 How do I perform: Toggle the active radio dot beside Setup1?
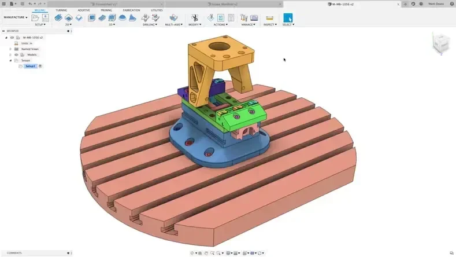[40, 66]
